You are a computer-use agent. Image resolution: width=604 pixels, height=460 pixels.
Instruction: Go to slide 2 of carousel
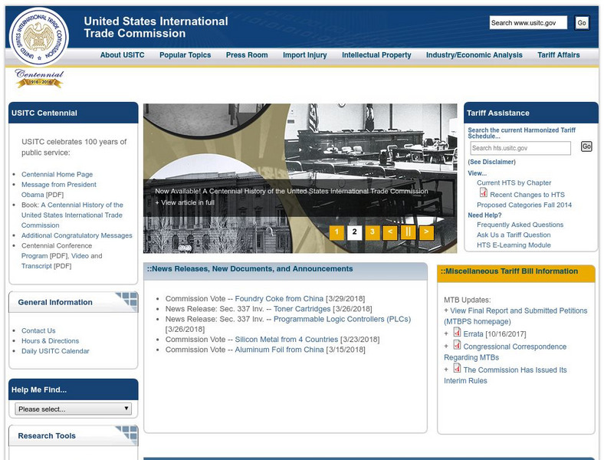[354, 232]
